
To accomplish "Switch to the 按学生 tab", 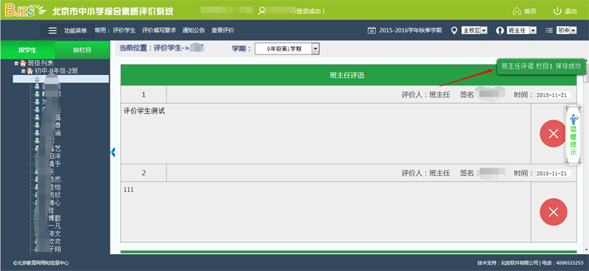I will pos(27,49).
